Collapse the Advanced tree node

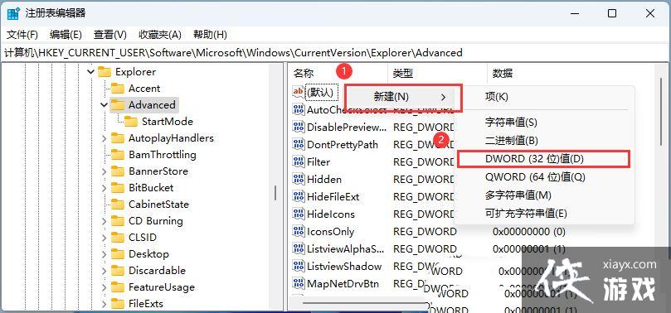pos(104,105)
